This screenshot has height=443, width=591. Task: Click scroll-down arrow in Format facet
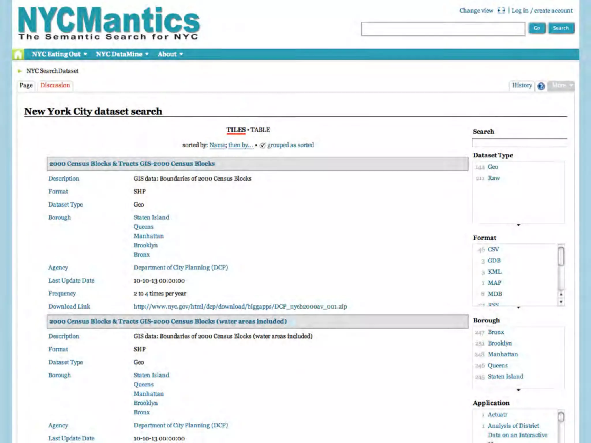(561, 302)
